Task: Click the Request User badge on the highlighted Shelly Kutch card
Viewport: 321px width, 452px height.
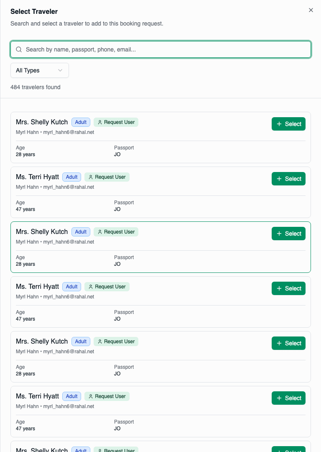Action: [x=116, y=232]
